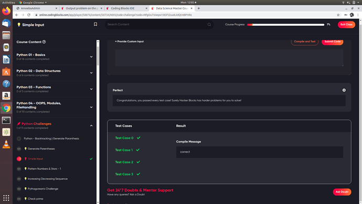Toggle the status circle for Increasing Decreasing Sequence

pos(19,179)
